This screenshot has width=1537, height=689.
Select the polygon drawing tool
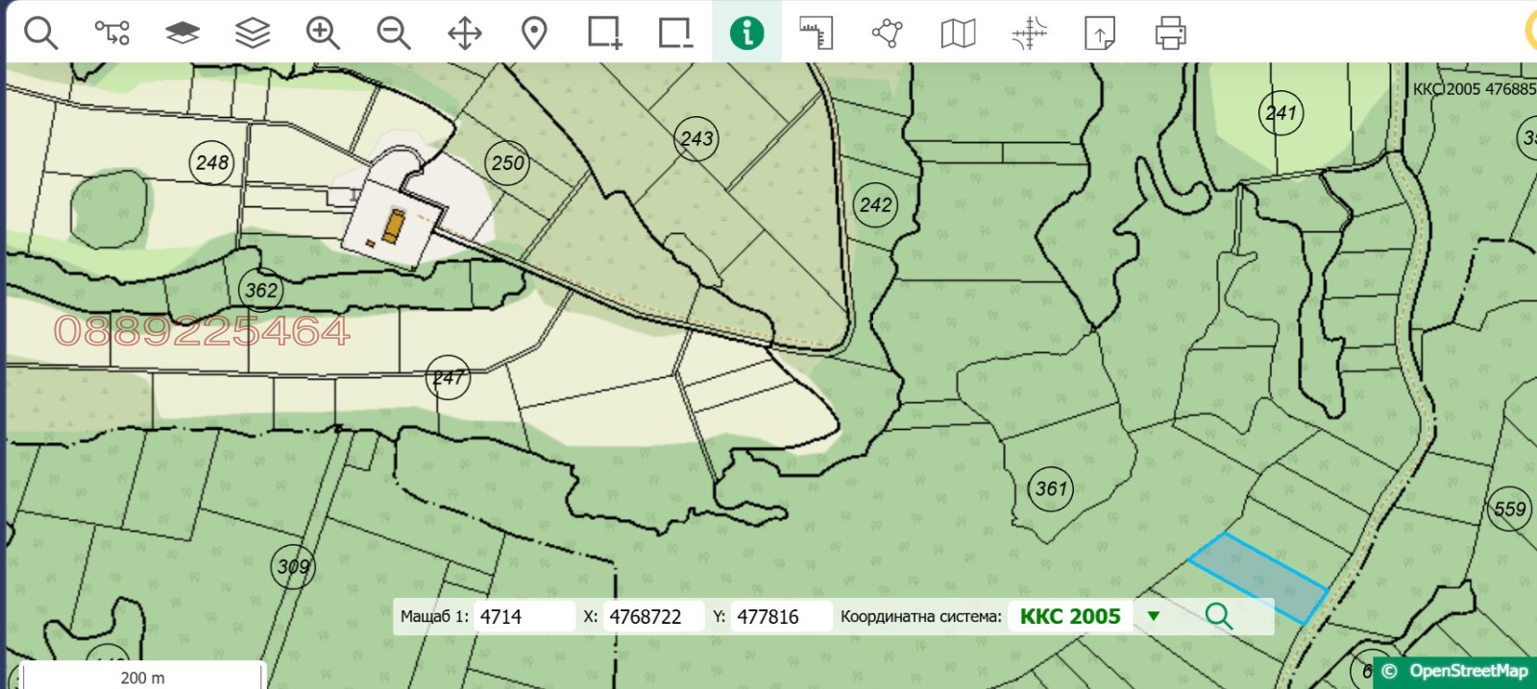887,33
